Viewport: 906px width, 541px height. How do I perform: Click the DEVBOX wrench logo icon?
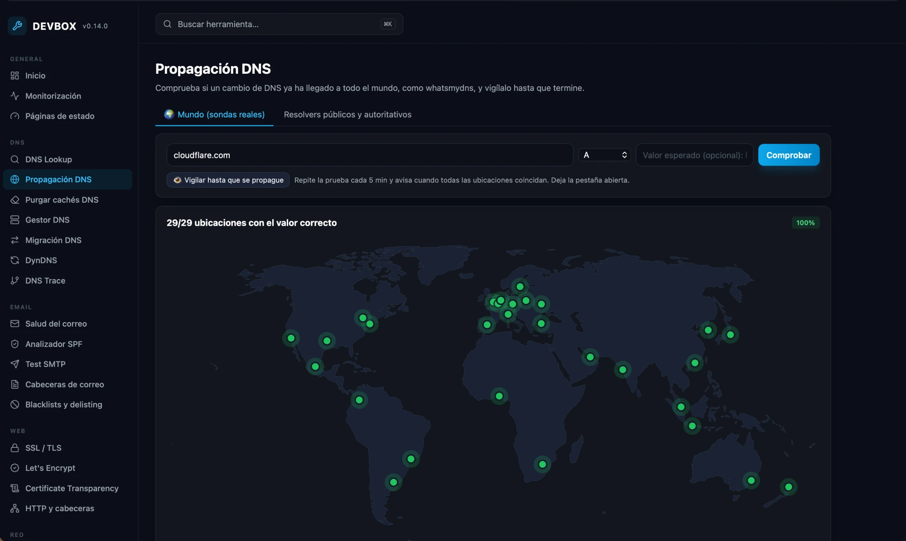click(x=17, y=26)
